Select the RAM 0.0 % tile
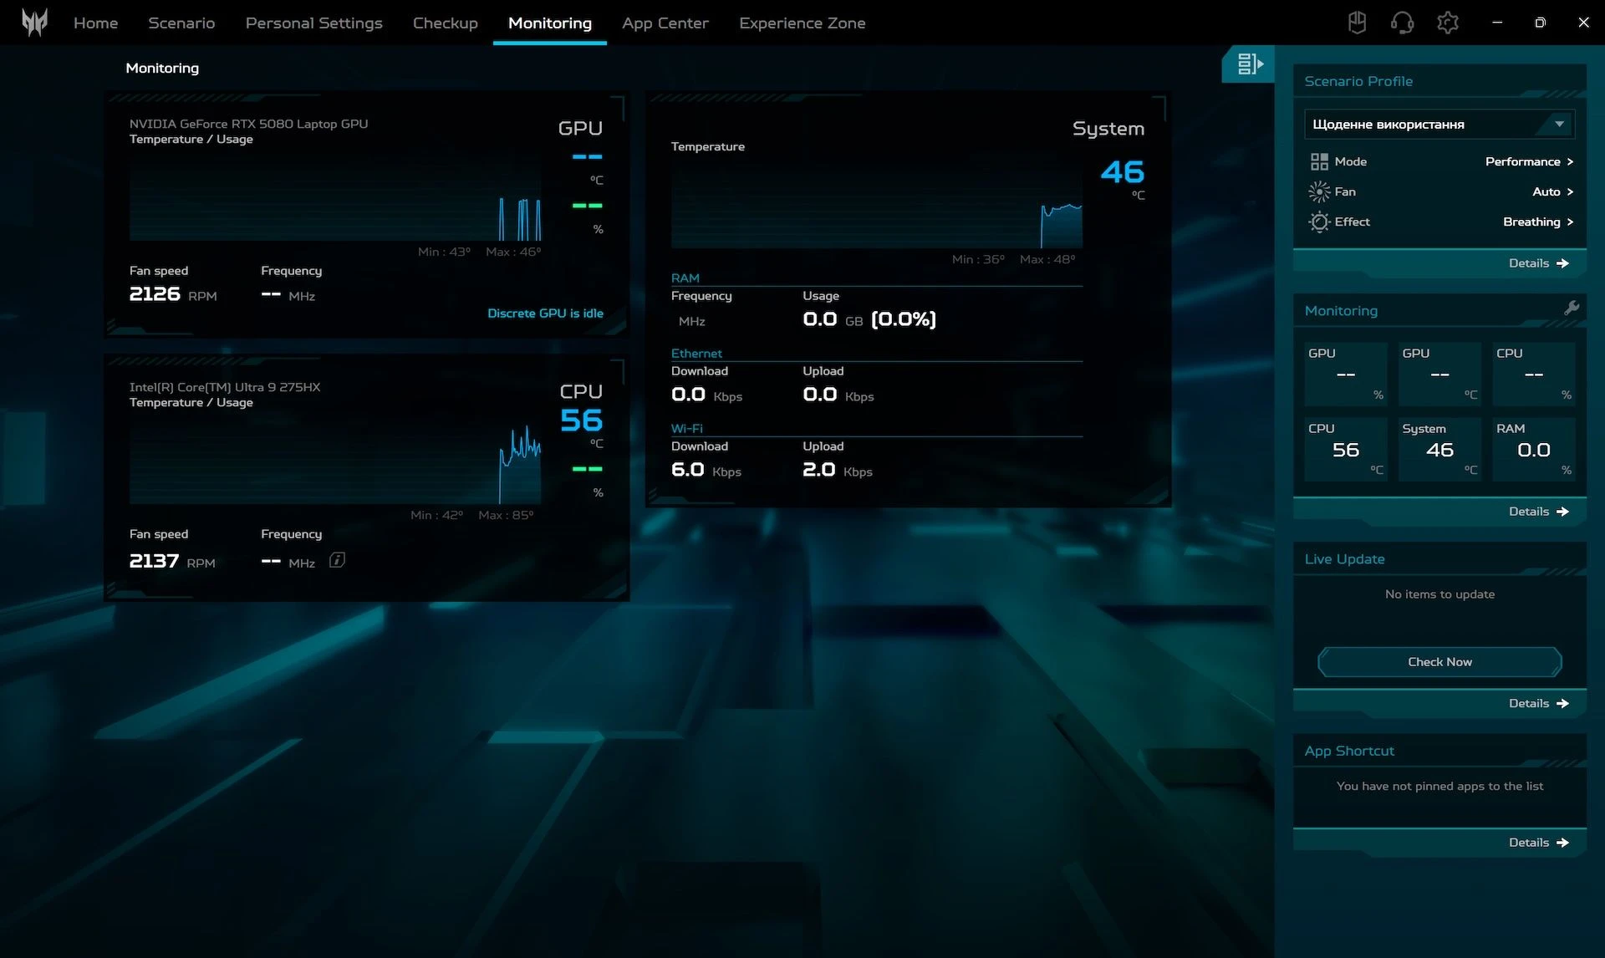This screenshot has height=958, width=1605. pos(1534,449)
